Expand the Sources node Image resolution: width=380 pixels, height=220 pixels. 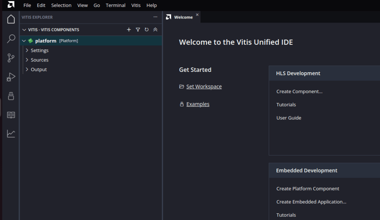(27, 60)
